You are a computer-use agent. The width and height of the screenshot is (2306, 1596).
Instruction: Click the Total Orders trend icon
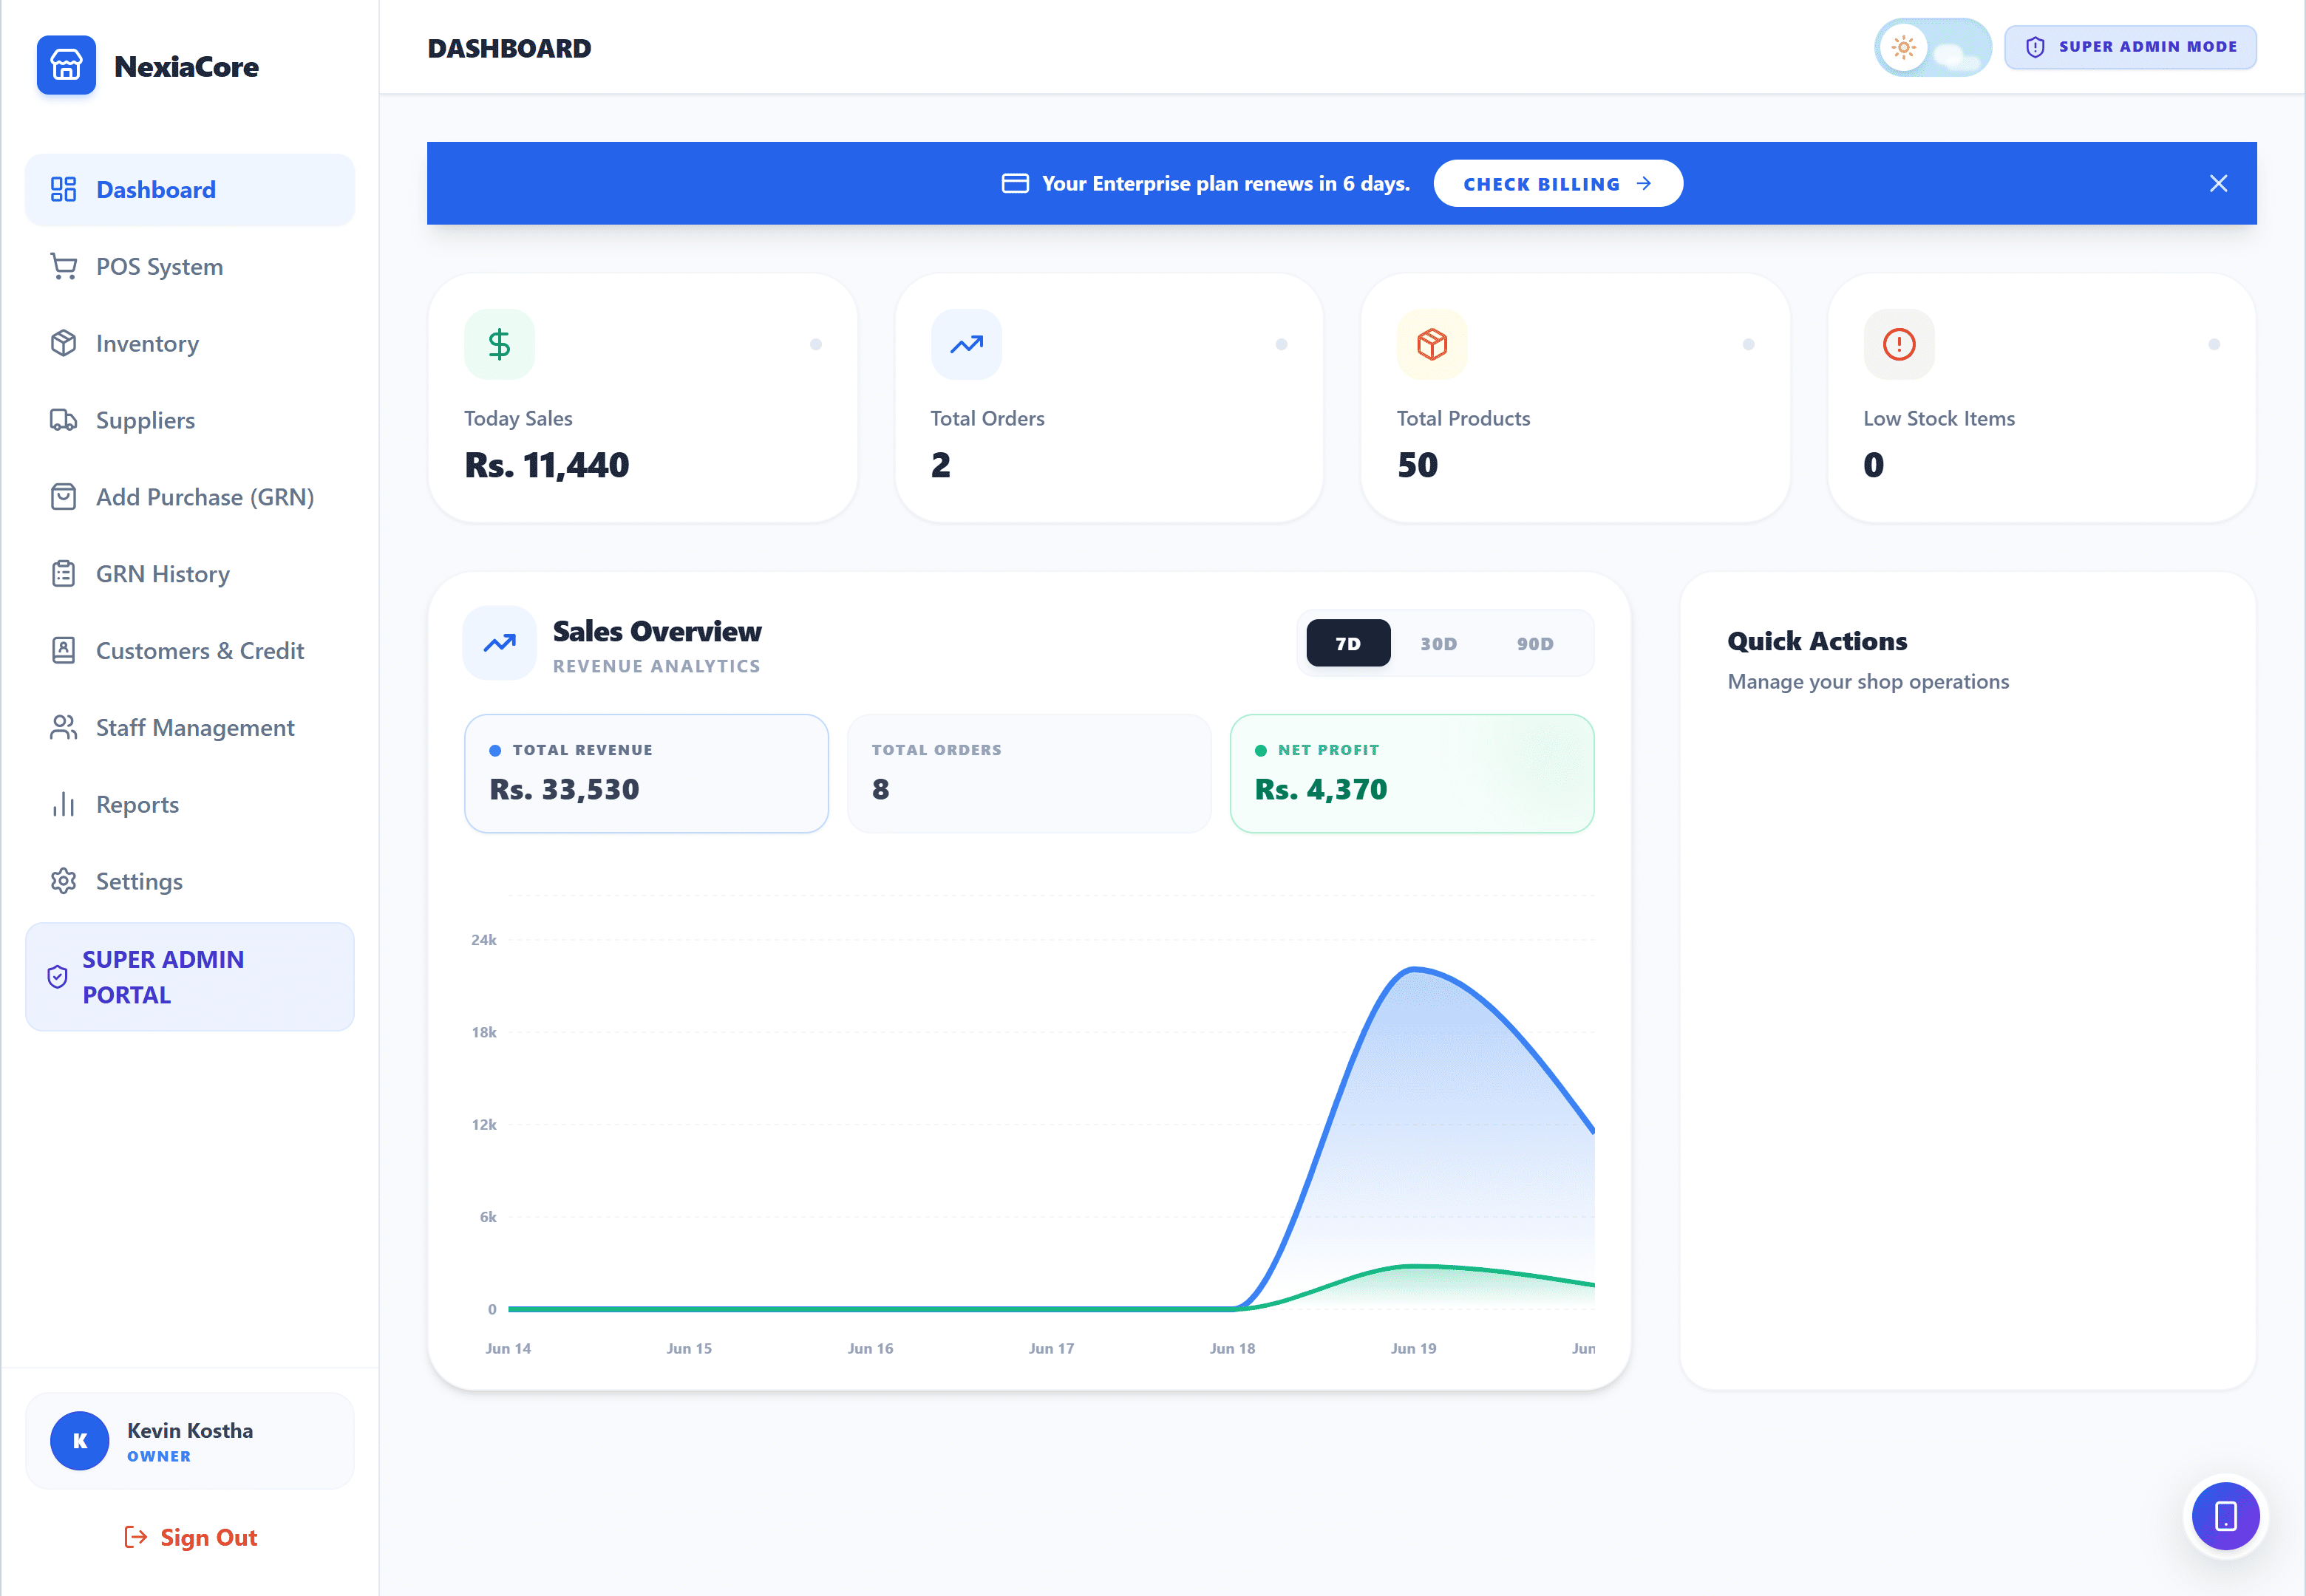pos(966,345)
